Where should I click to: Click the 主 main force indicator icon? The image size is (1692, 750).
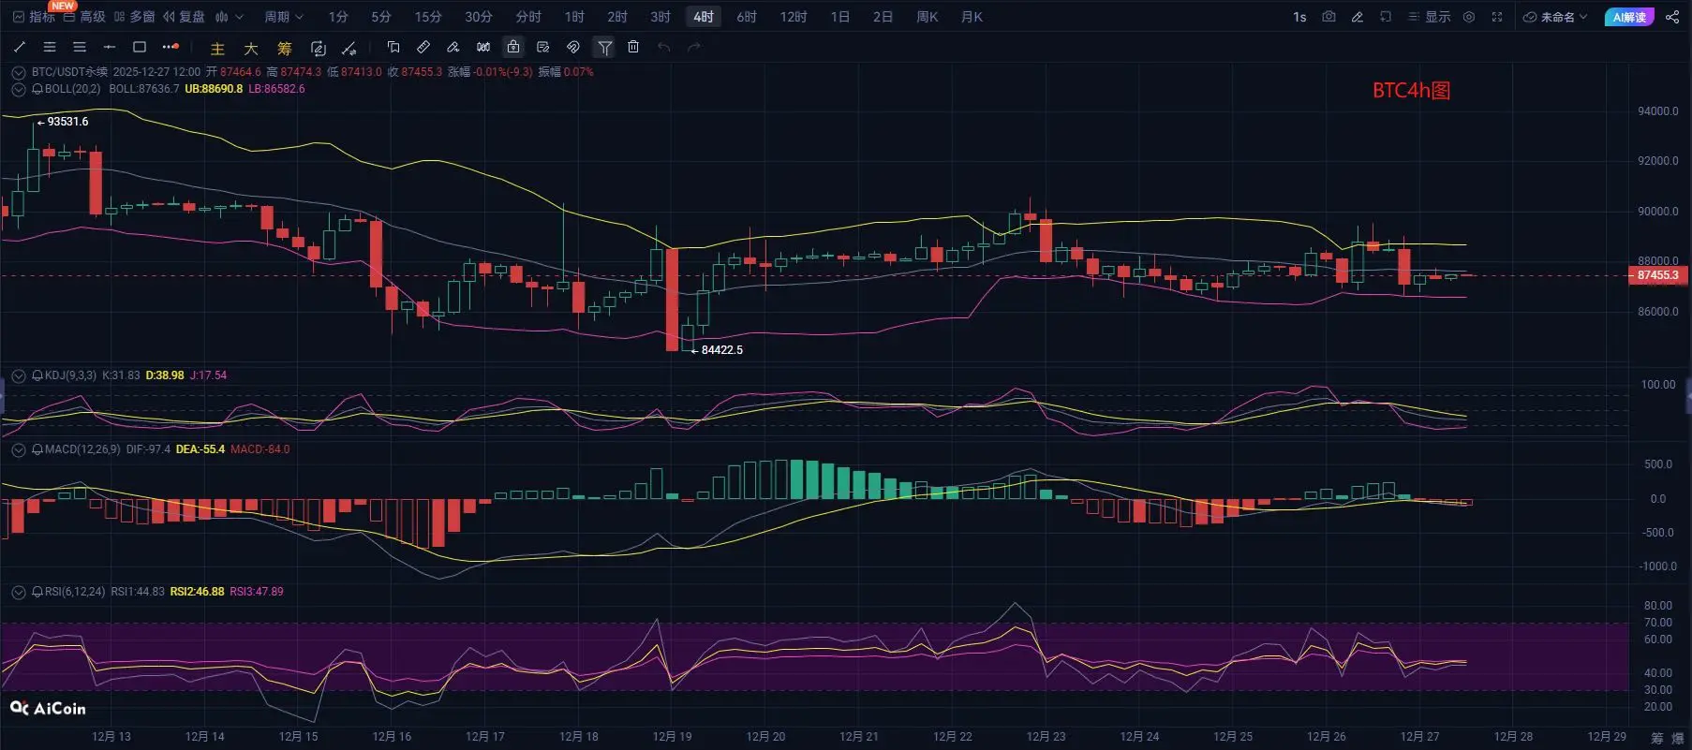[x=217, y=48]
